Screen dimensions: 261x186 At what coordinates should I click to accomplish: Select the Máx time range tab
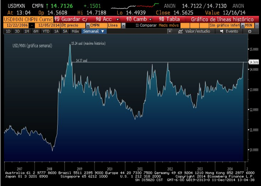tap(75, 31)
